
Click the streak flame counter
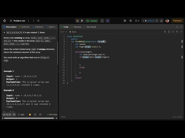click(x=137, y=21)
